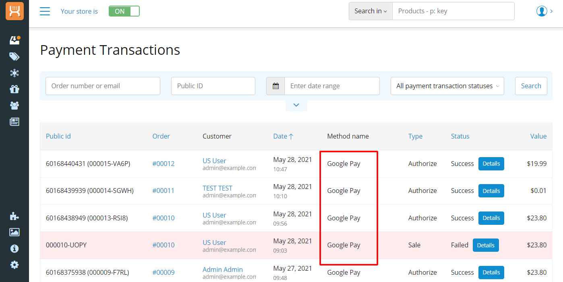This screenshot has height=282, width=563.
Task: Open order #00010 in the 000013-RSI8 row
Action: tap(164, 218)
